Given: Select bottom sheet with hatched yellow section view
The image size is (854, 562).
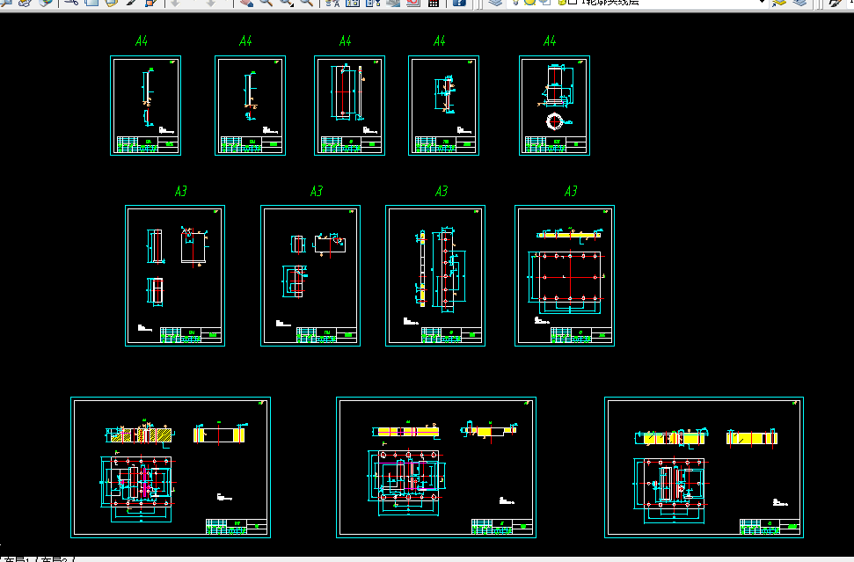Looking at the screenshot, I should [171, 467].
